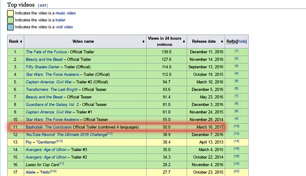Open reference [3] in Ref(s) column
306x176 pixels.
(236, 66)
